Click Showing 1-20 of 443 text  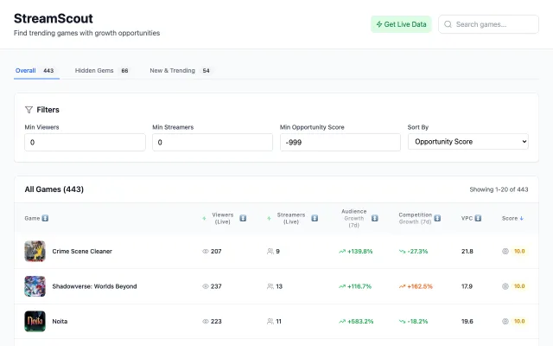pyautogui.click(x=499, y=189)
